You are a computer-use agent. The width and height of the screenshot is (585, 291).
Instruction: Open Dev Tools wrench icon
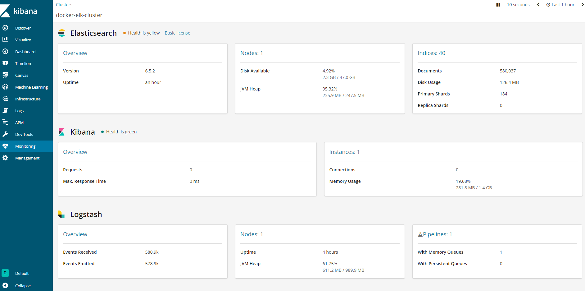5,134
